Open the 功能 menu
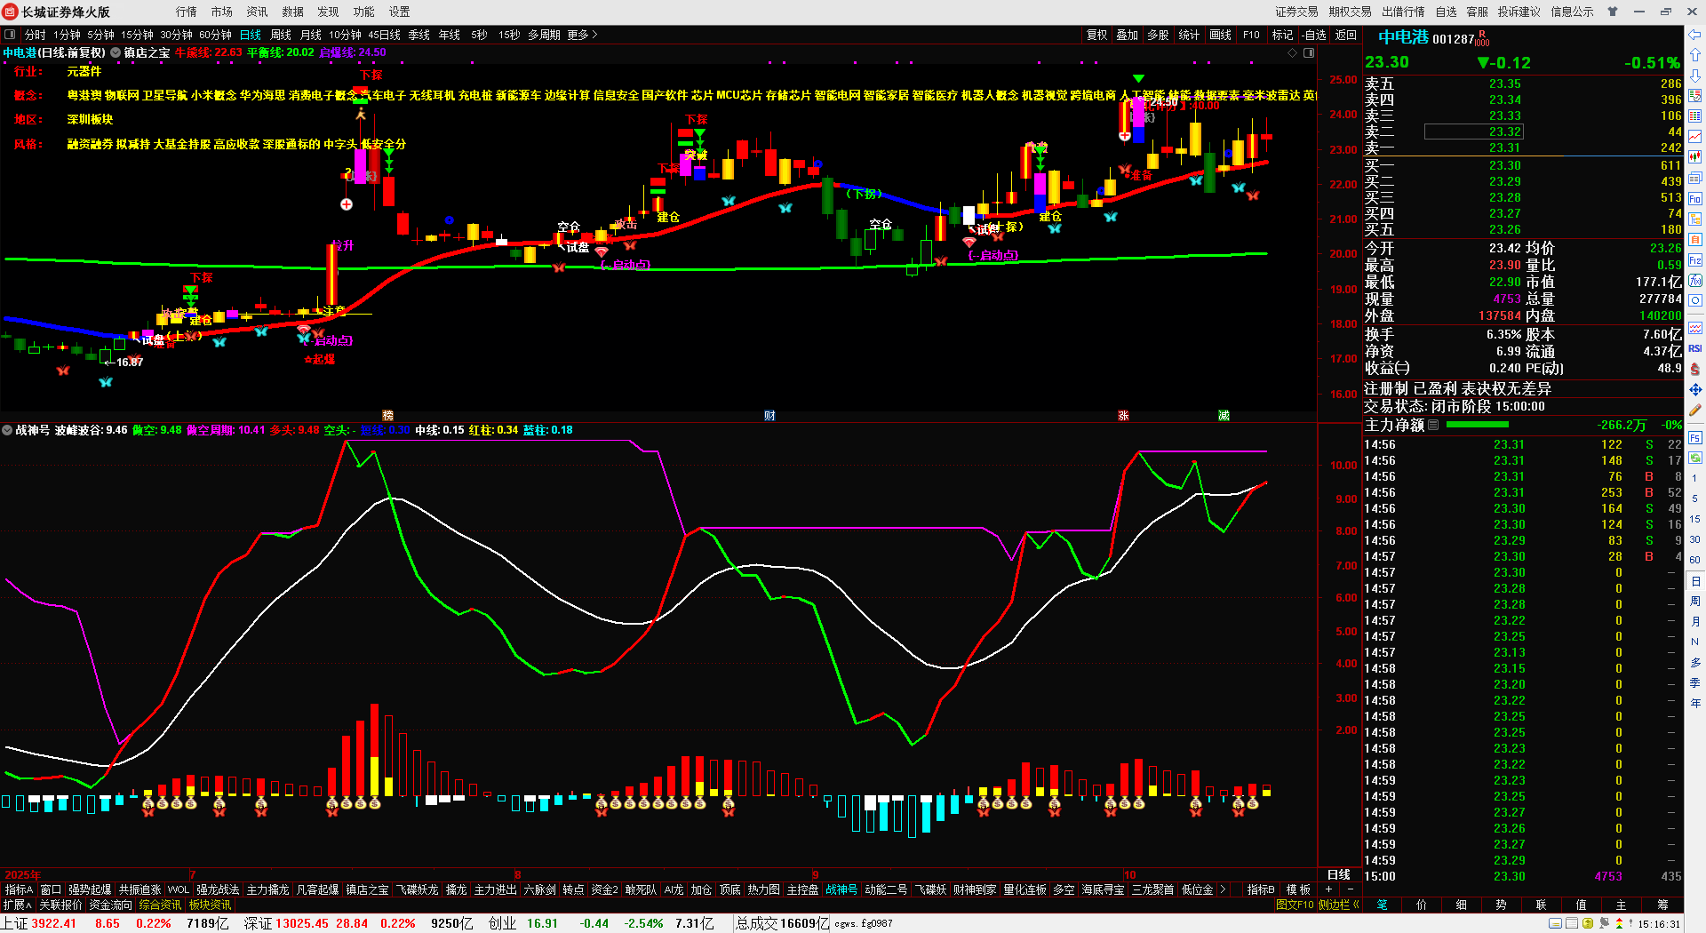The height and width of the screenshot is (933, 1706). click(x=364, y=12)
